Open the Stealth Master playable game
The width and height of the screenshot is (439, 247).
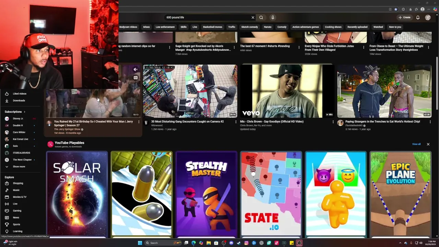click(x=206, y=194)
